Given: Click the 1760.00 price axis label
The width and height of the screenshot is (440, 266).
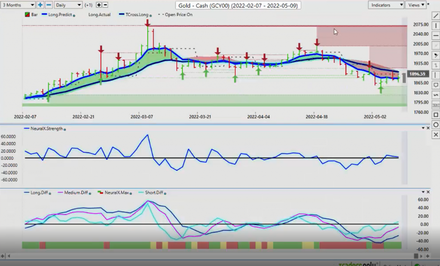Looking at the screenshot, I should pos(421,112).
